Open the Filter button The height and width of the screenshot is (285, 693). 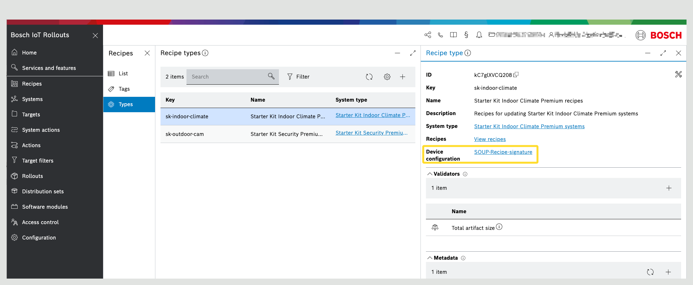299,77
